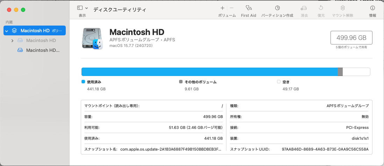This screenshot has width=384, height=166.
Task: Close the Disk Utility window
Action: pyautogui.click(x=9, y=10)
